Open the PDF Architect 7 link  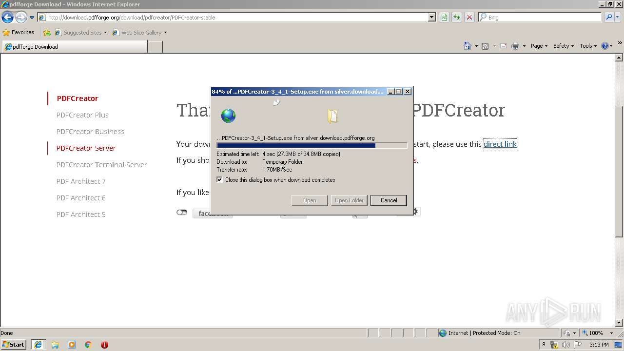point(81,181)
